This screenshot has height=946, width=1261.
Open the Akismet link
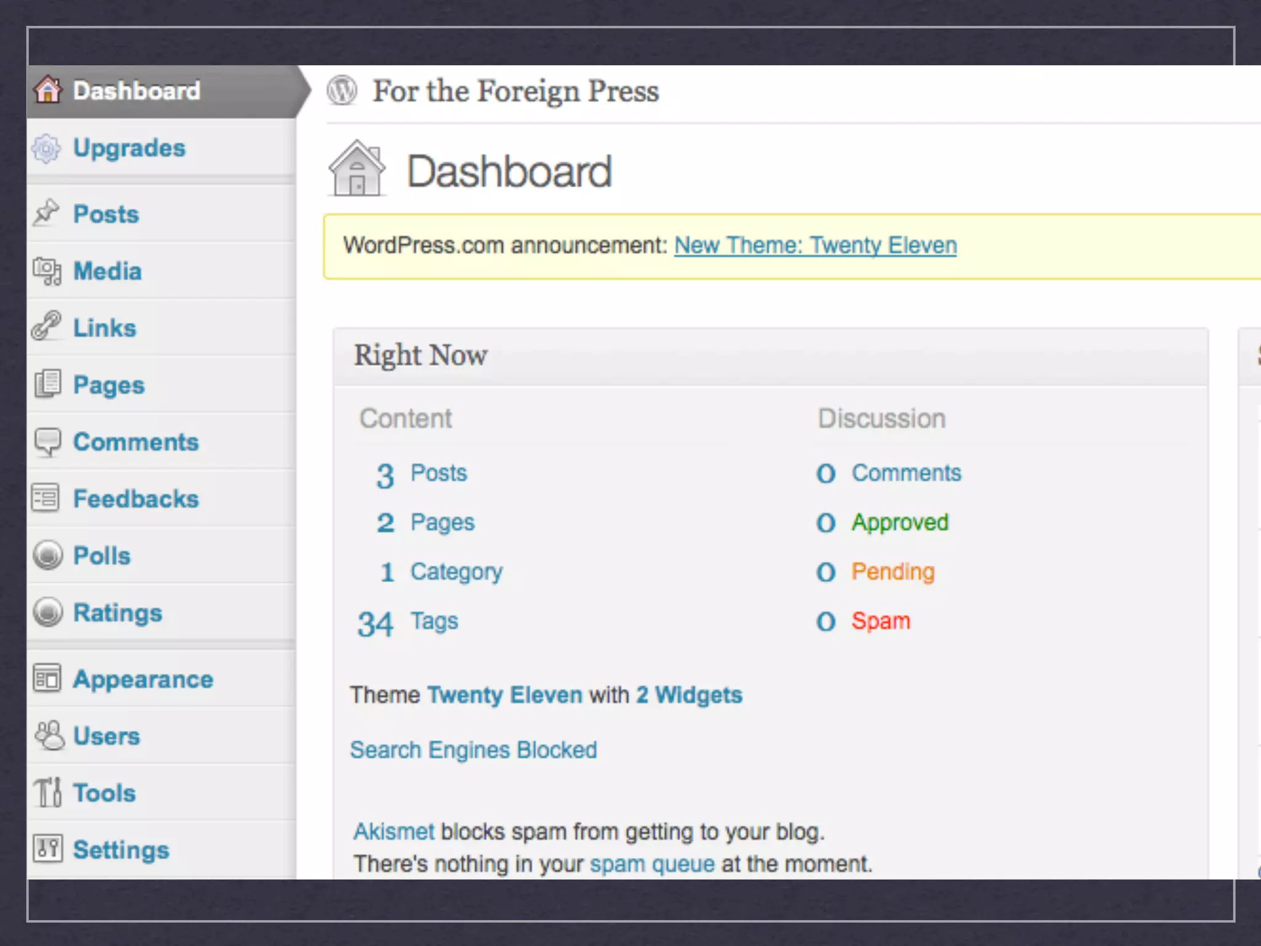394,831
